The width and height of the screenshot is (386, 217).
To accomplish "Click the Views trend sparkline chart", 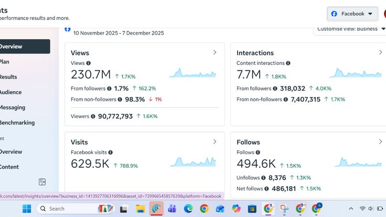I will [193, 73].
